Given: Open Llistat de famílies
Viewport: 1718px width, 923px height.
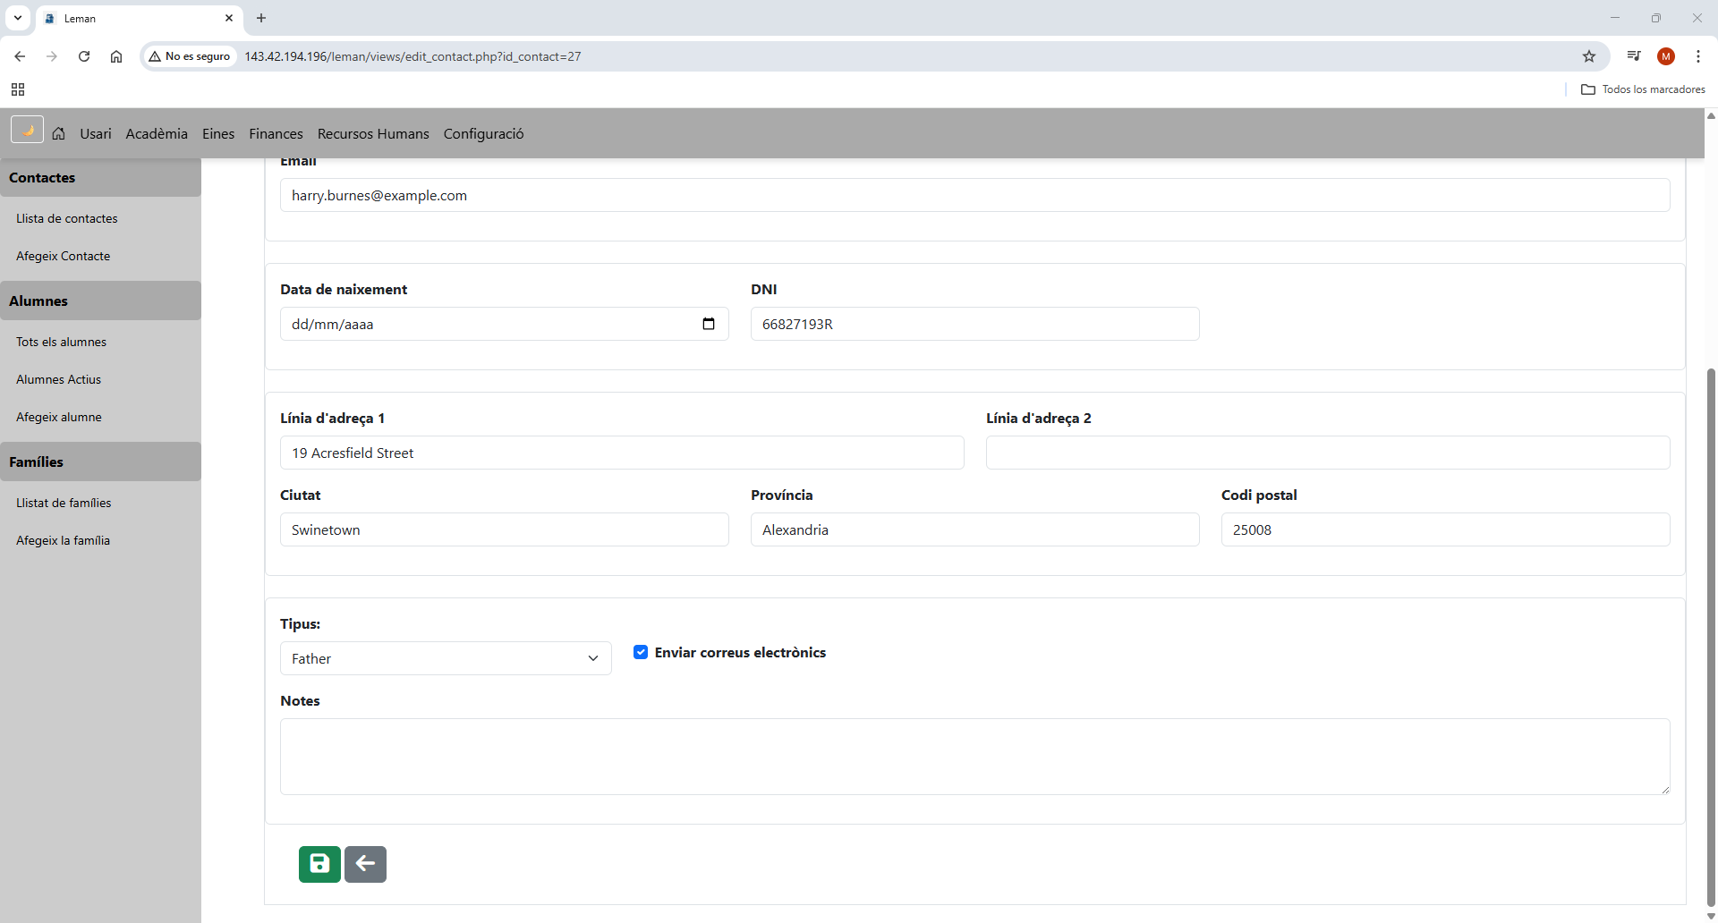Looking at the screenshot, I should (64, 503).
